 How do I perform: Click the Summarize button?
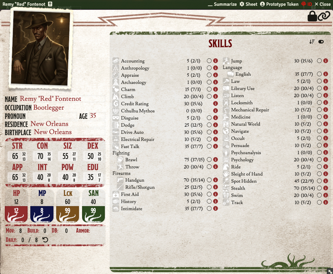[x=222, y=4]
